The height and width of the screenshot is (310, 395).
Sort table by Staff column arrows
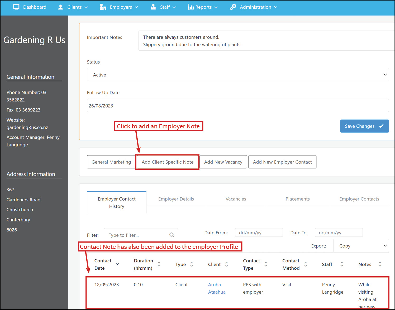(x=342, y=264)
